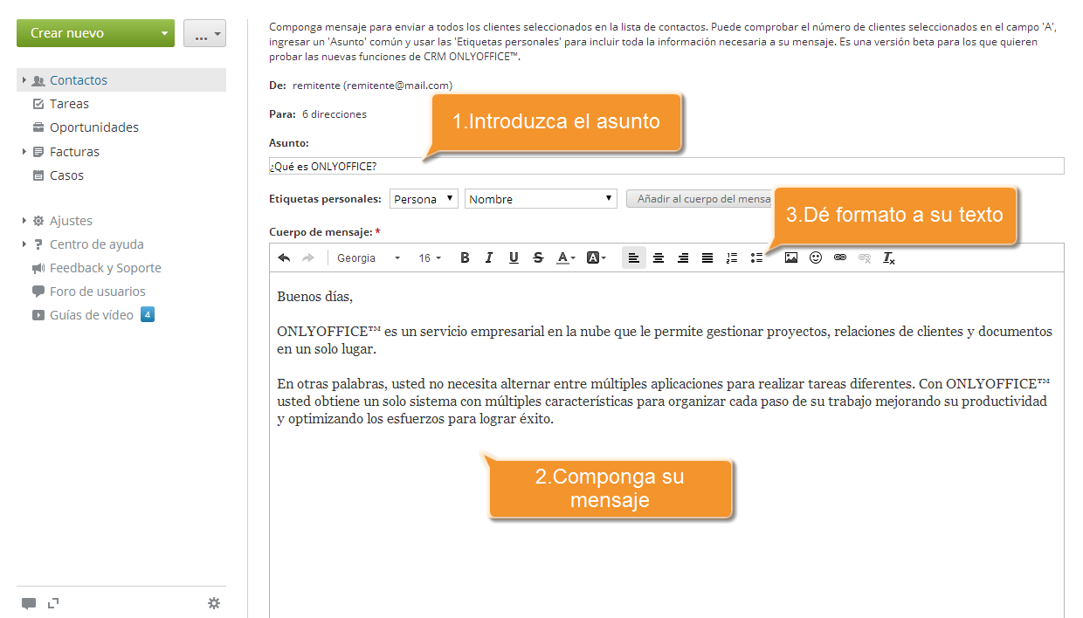Open Casos in sidebar
This screenshot has width=1083, height=618.
(66, 175)
